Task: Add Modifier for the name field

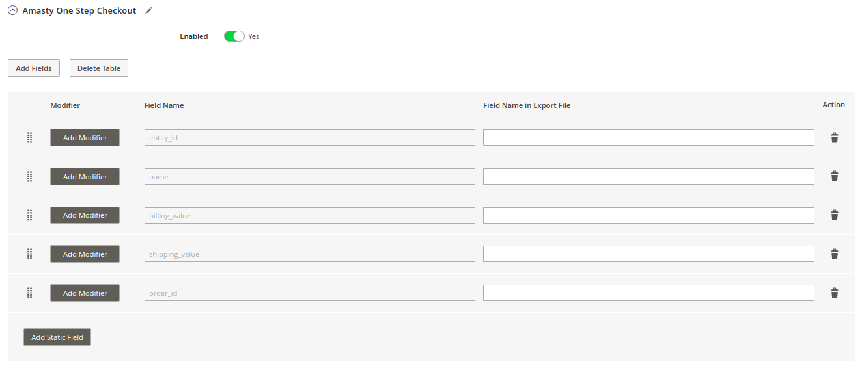Action: [x=85, y=177]
